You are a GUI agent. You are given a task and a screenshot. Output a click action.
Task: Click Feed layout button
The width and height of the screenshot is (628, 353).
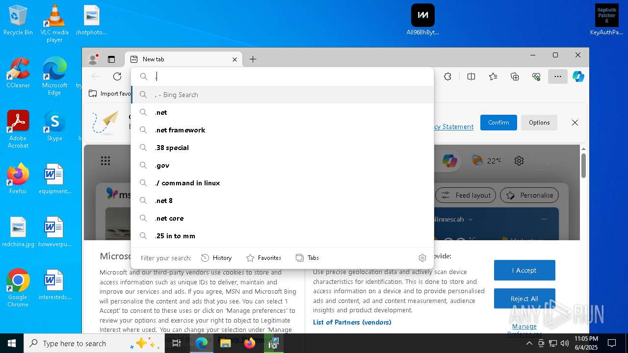pyautogui.click(x=466, y=195)
